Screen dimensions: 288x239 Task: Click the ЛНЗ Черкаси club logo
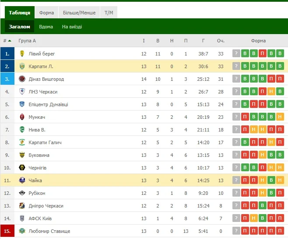click(x=22, y=92)
